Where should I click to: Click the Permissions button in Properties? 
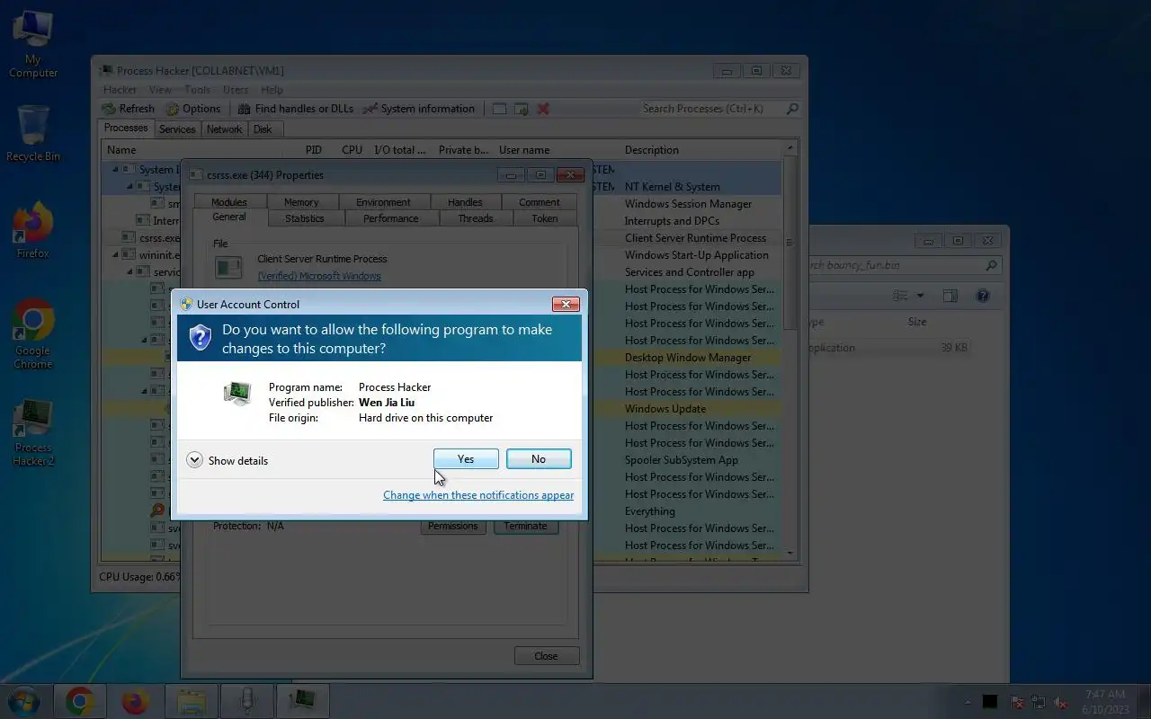pyautogui.click(x=453, y=527)
